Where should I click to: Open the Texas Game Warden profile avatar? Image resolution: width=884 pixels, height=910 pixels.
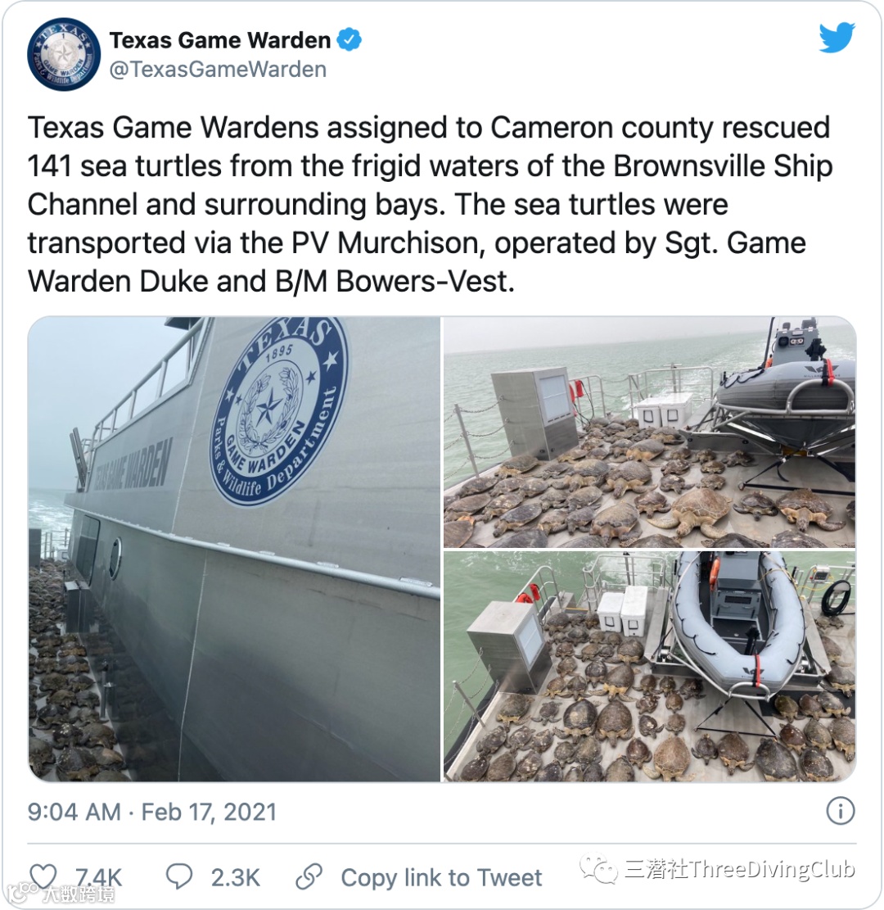point(64,55)
